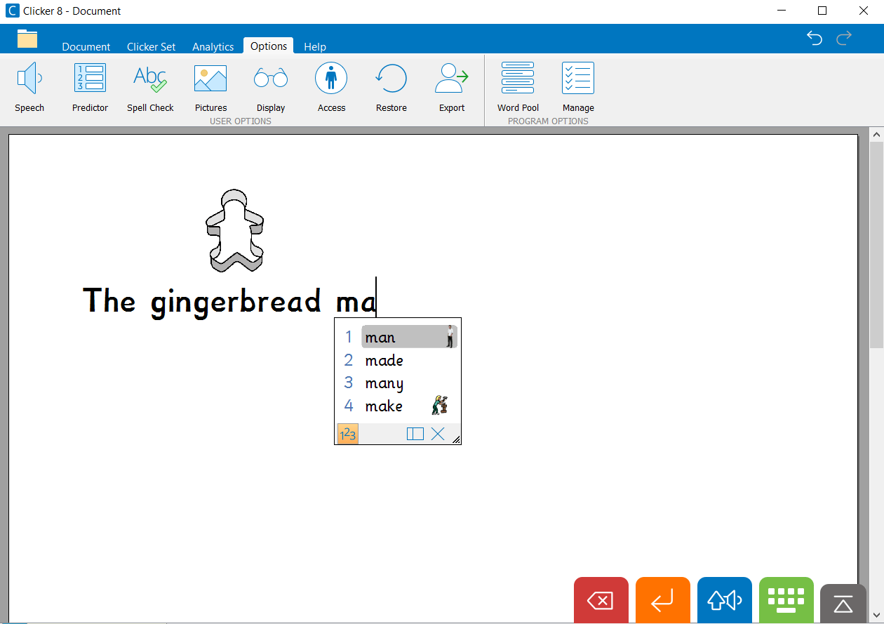Open Display settings
The width and height of the screenshot is (884, 624).
(270, 87)
